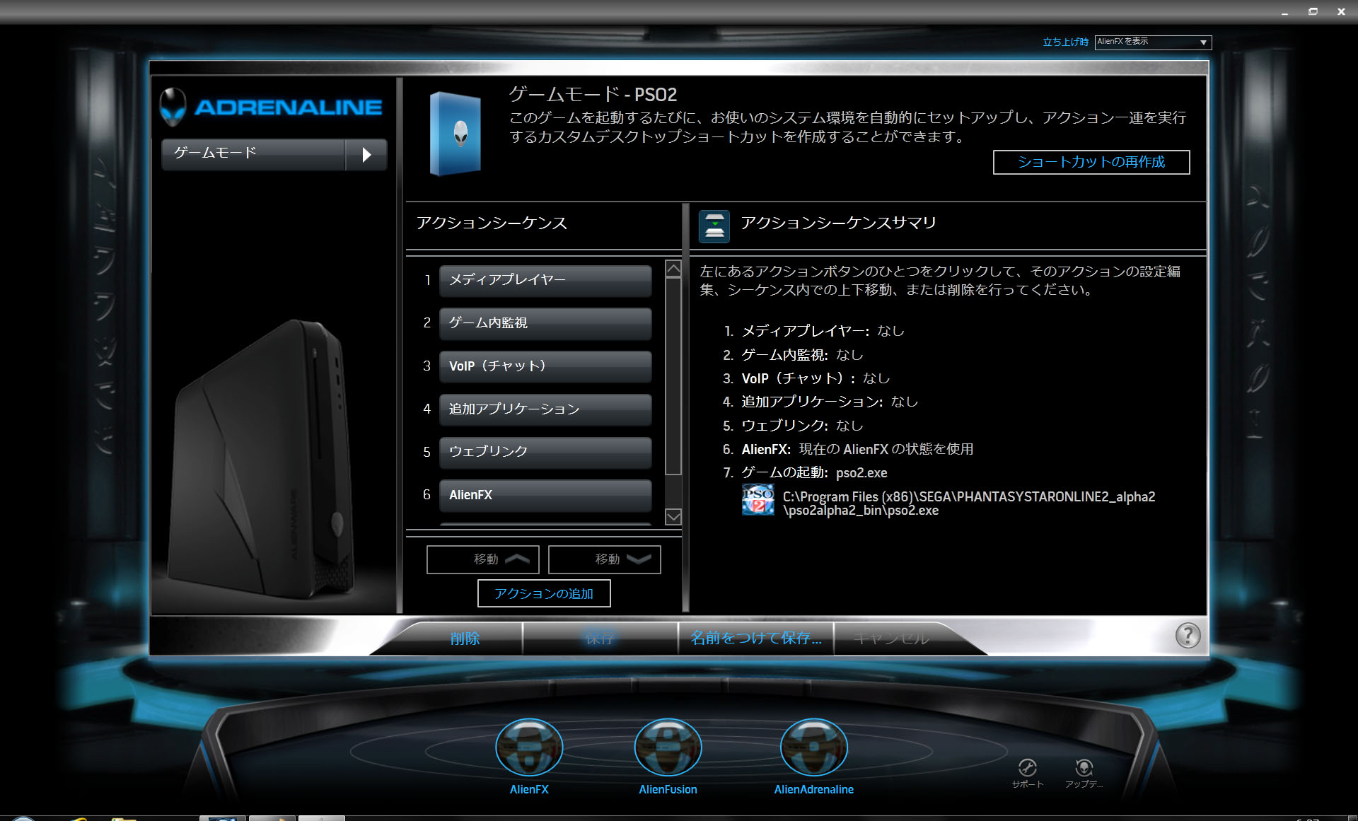Image resolution: width=1358 pixels, height=821 pixels.
Task: Click the ショートカットの再作成 button
Action: click(1091, 162)
